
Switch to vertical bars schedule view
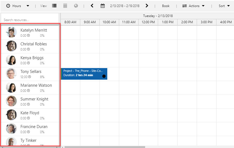pos(65,6)
